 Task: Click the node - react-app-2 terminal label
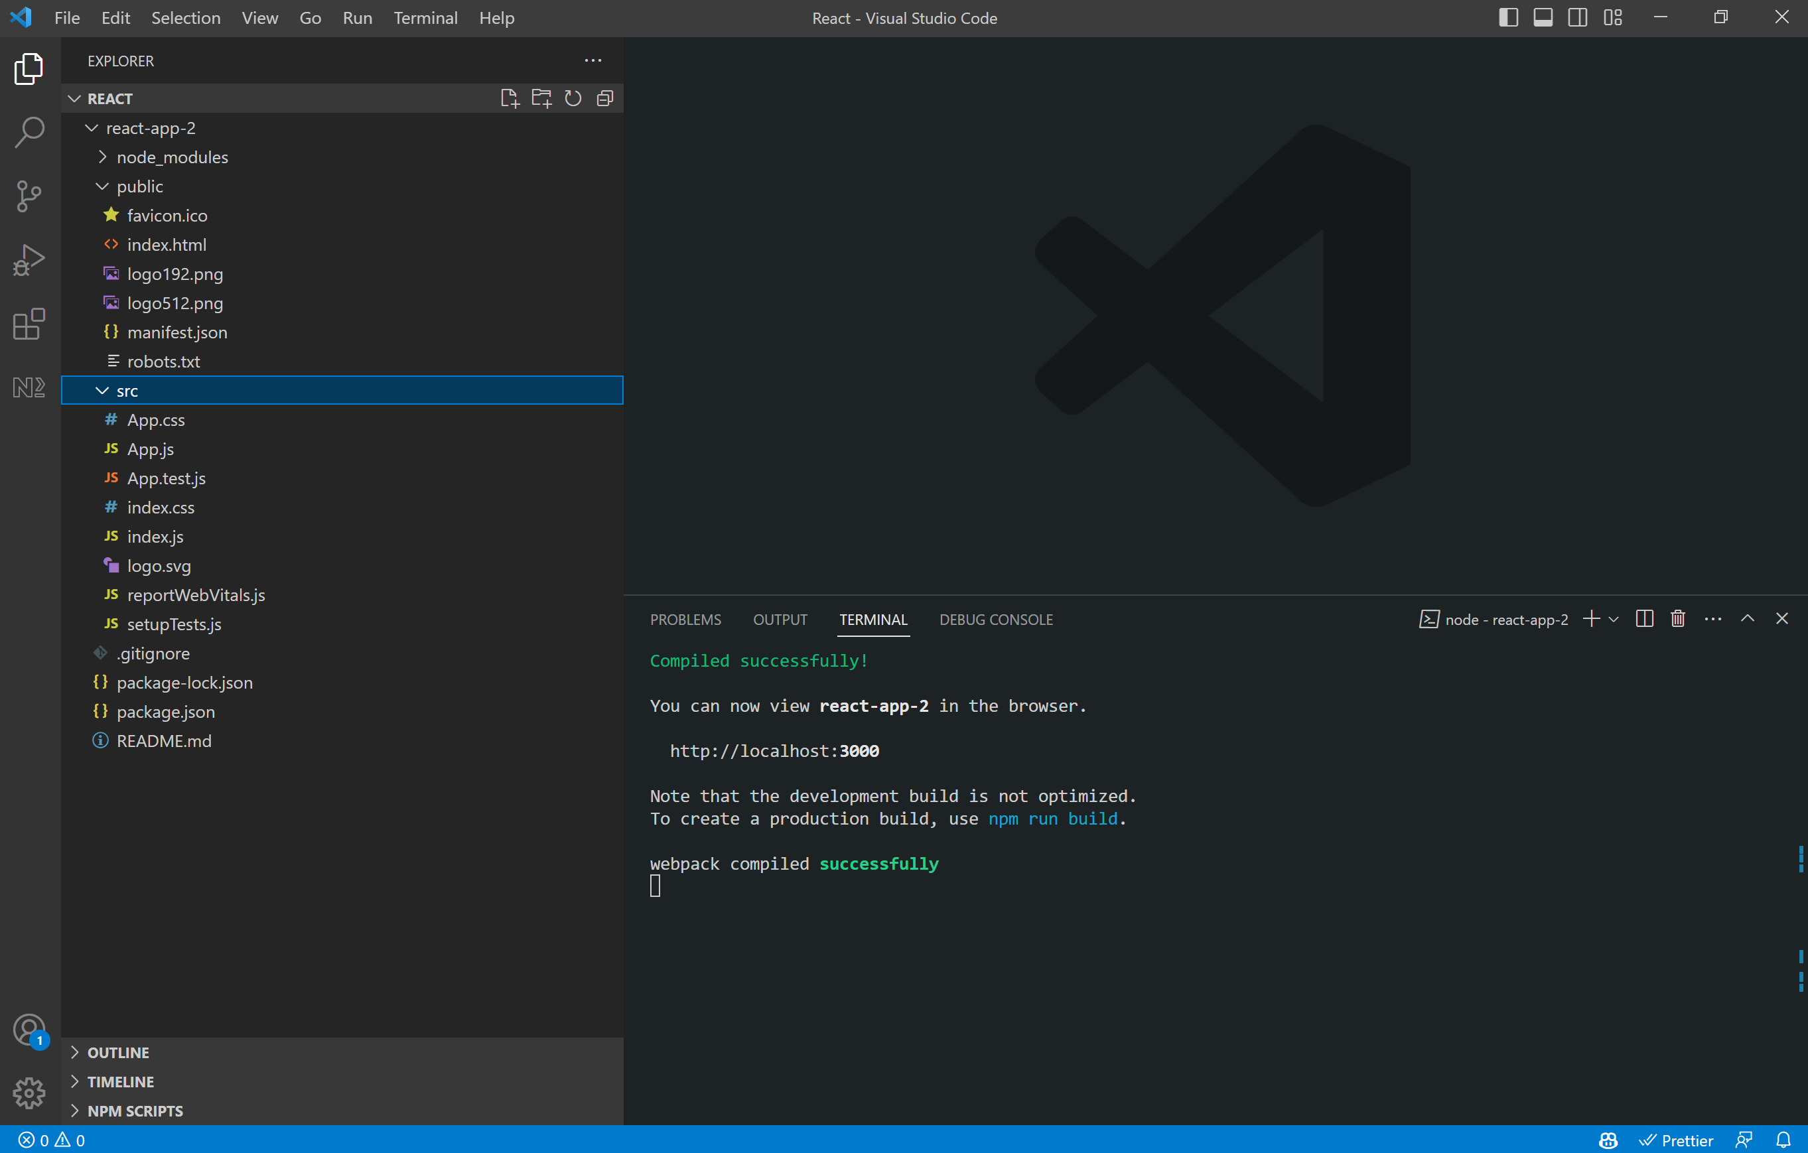1494,619
